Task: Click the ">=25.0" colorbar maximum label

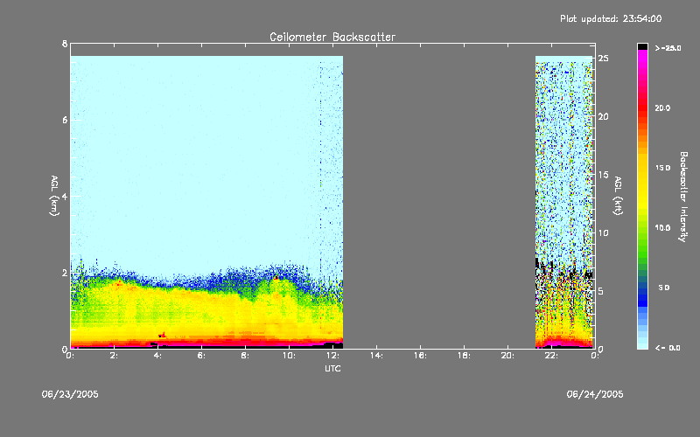Action: coord(668,48)
